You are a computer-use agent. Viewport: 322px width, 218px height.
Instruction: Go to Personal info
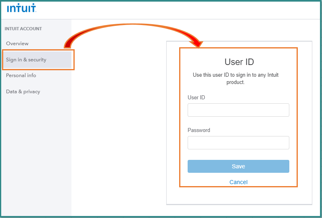(21, 75)
